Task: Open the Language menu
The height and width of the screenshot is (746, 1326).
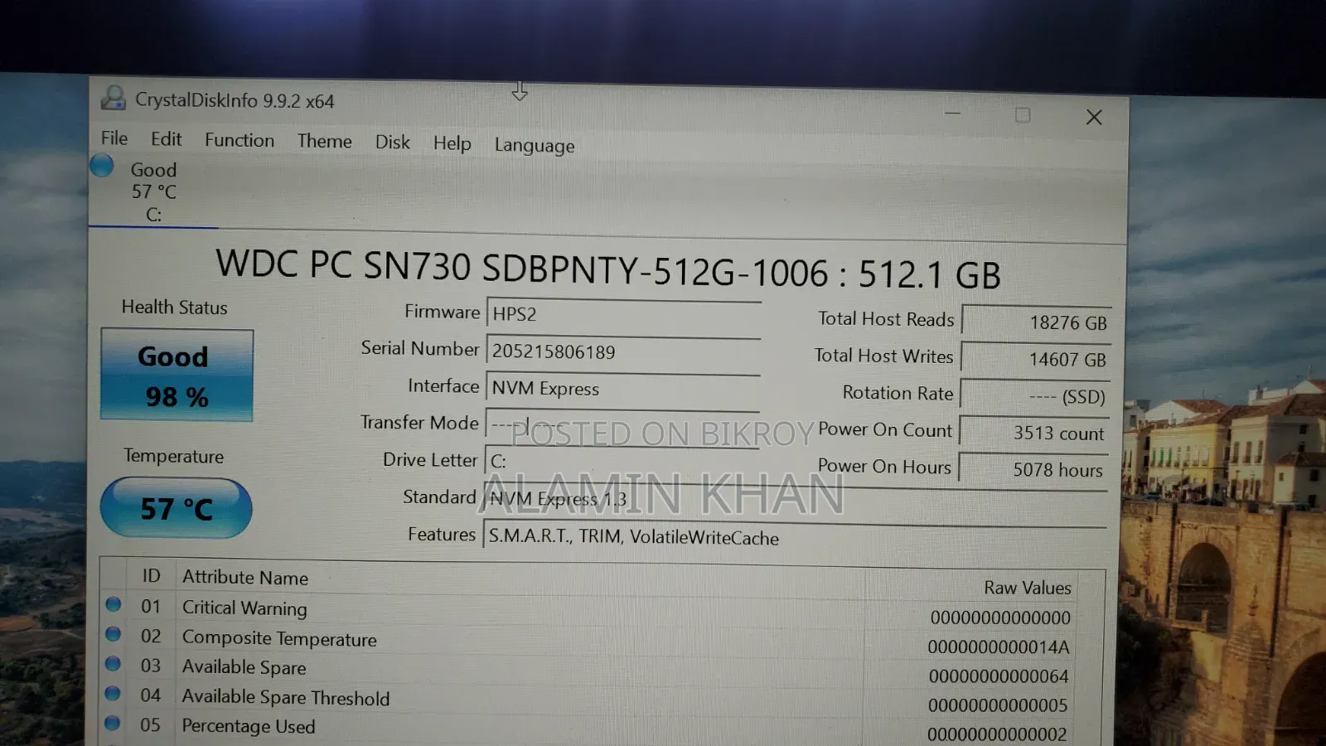Action: click(x=535, y=145)
